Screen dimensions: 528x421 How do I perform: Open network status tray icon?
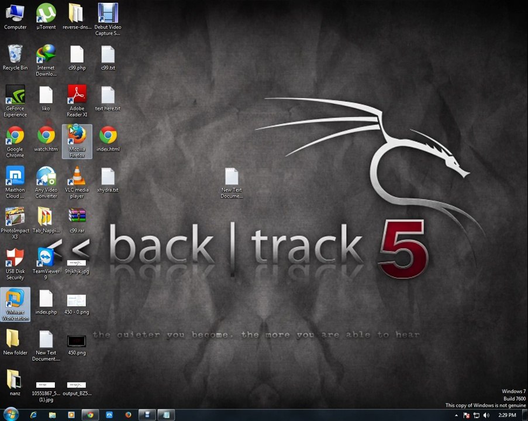coord(477,415)
